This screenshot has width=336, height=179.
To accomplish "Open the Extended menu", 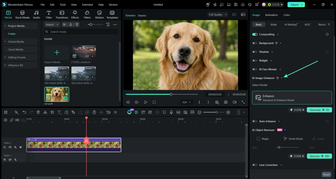I will (87, 5).
